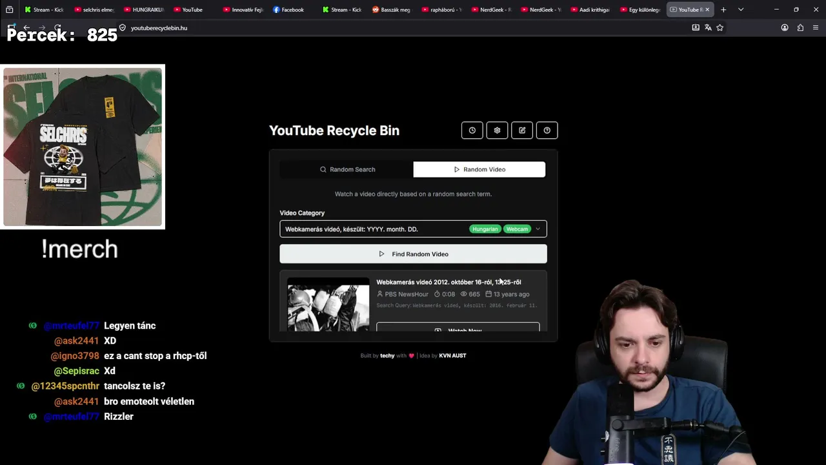Click the translate page icon
The image size is (826, 465).
coord(708,28)
